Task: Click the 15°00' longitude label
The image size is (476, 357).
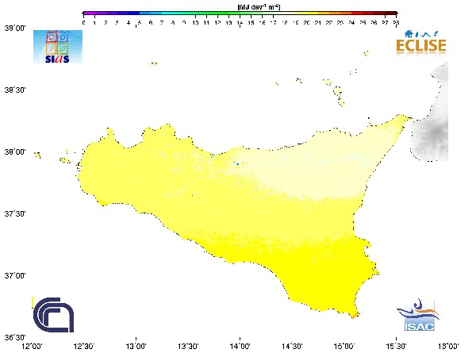Action: [344, 347]
